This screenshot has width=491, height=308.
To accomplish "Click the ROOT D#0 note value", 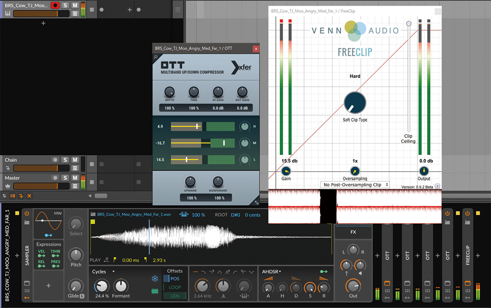I will pos(235,215).
